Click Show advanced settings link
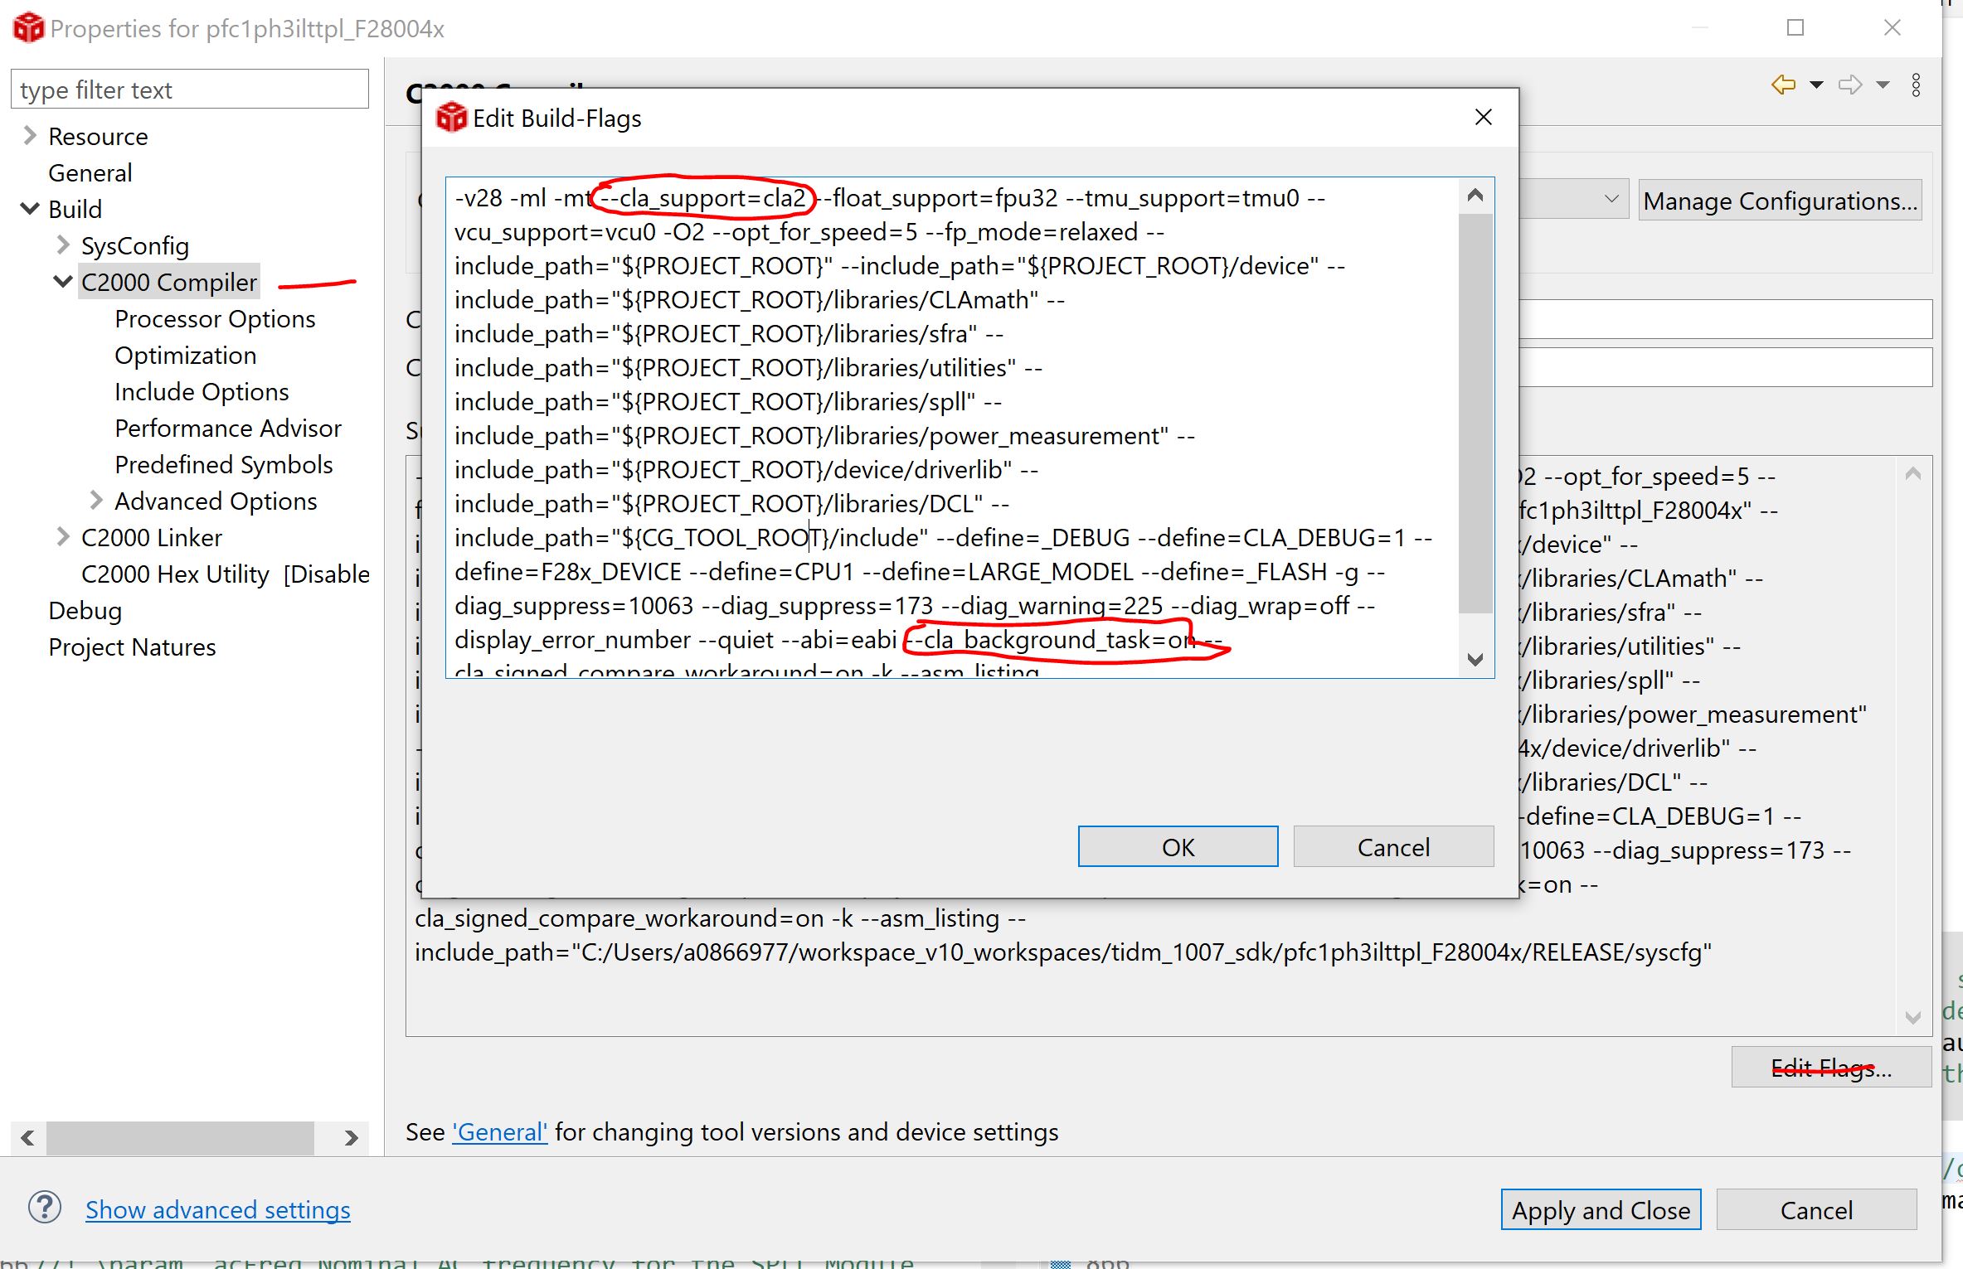Viewport: 1963px width, 1269px height. pyautogui.click(x=217, y=1210)
